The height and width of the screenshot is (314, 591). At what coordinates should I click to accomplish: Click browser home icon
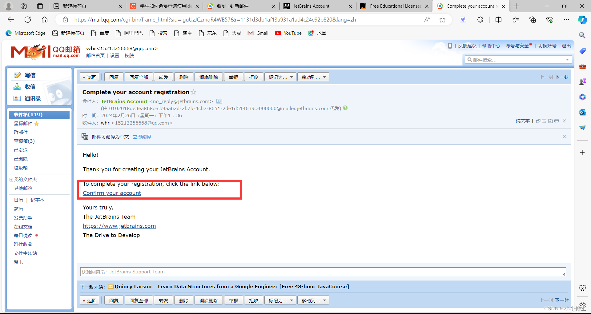click(45, 20)
